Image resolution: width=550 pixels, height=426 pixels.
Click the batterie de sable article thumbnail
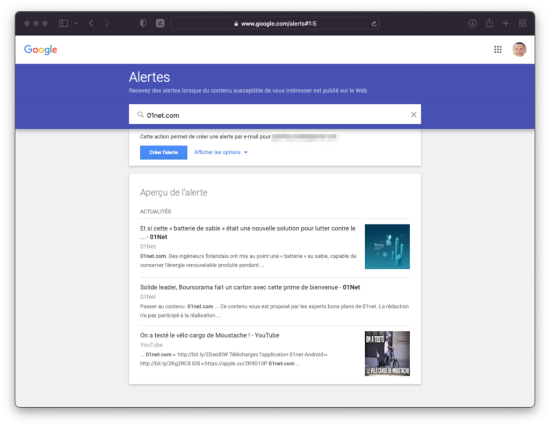click(x=387, y=247)
